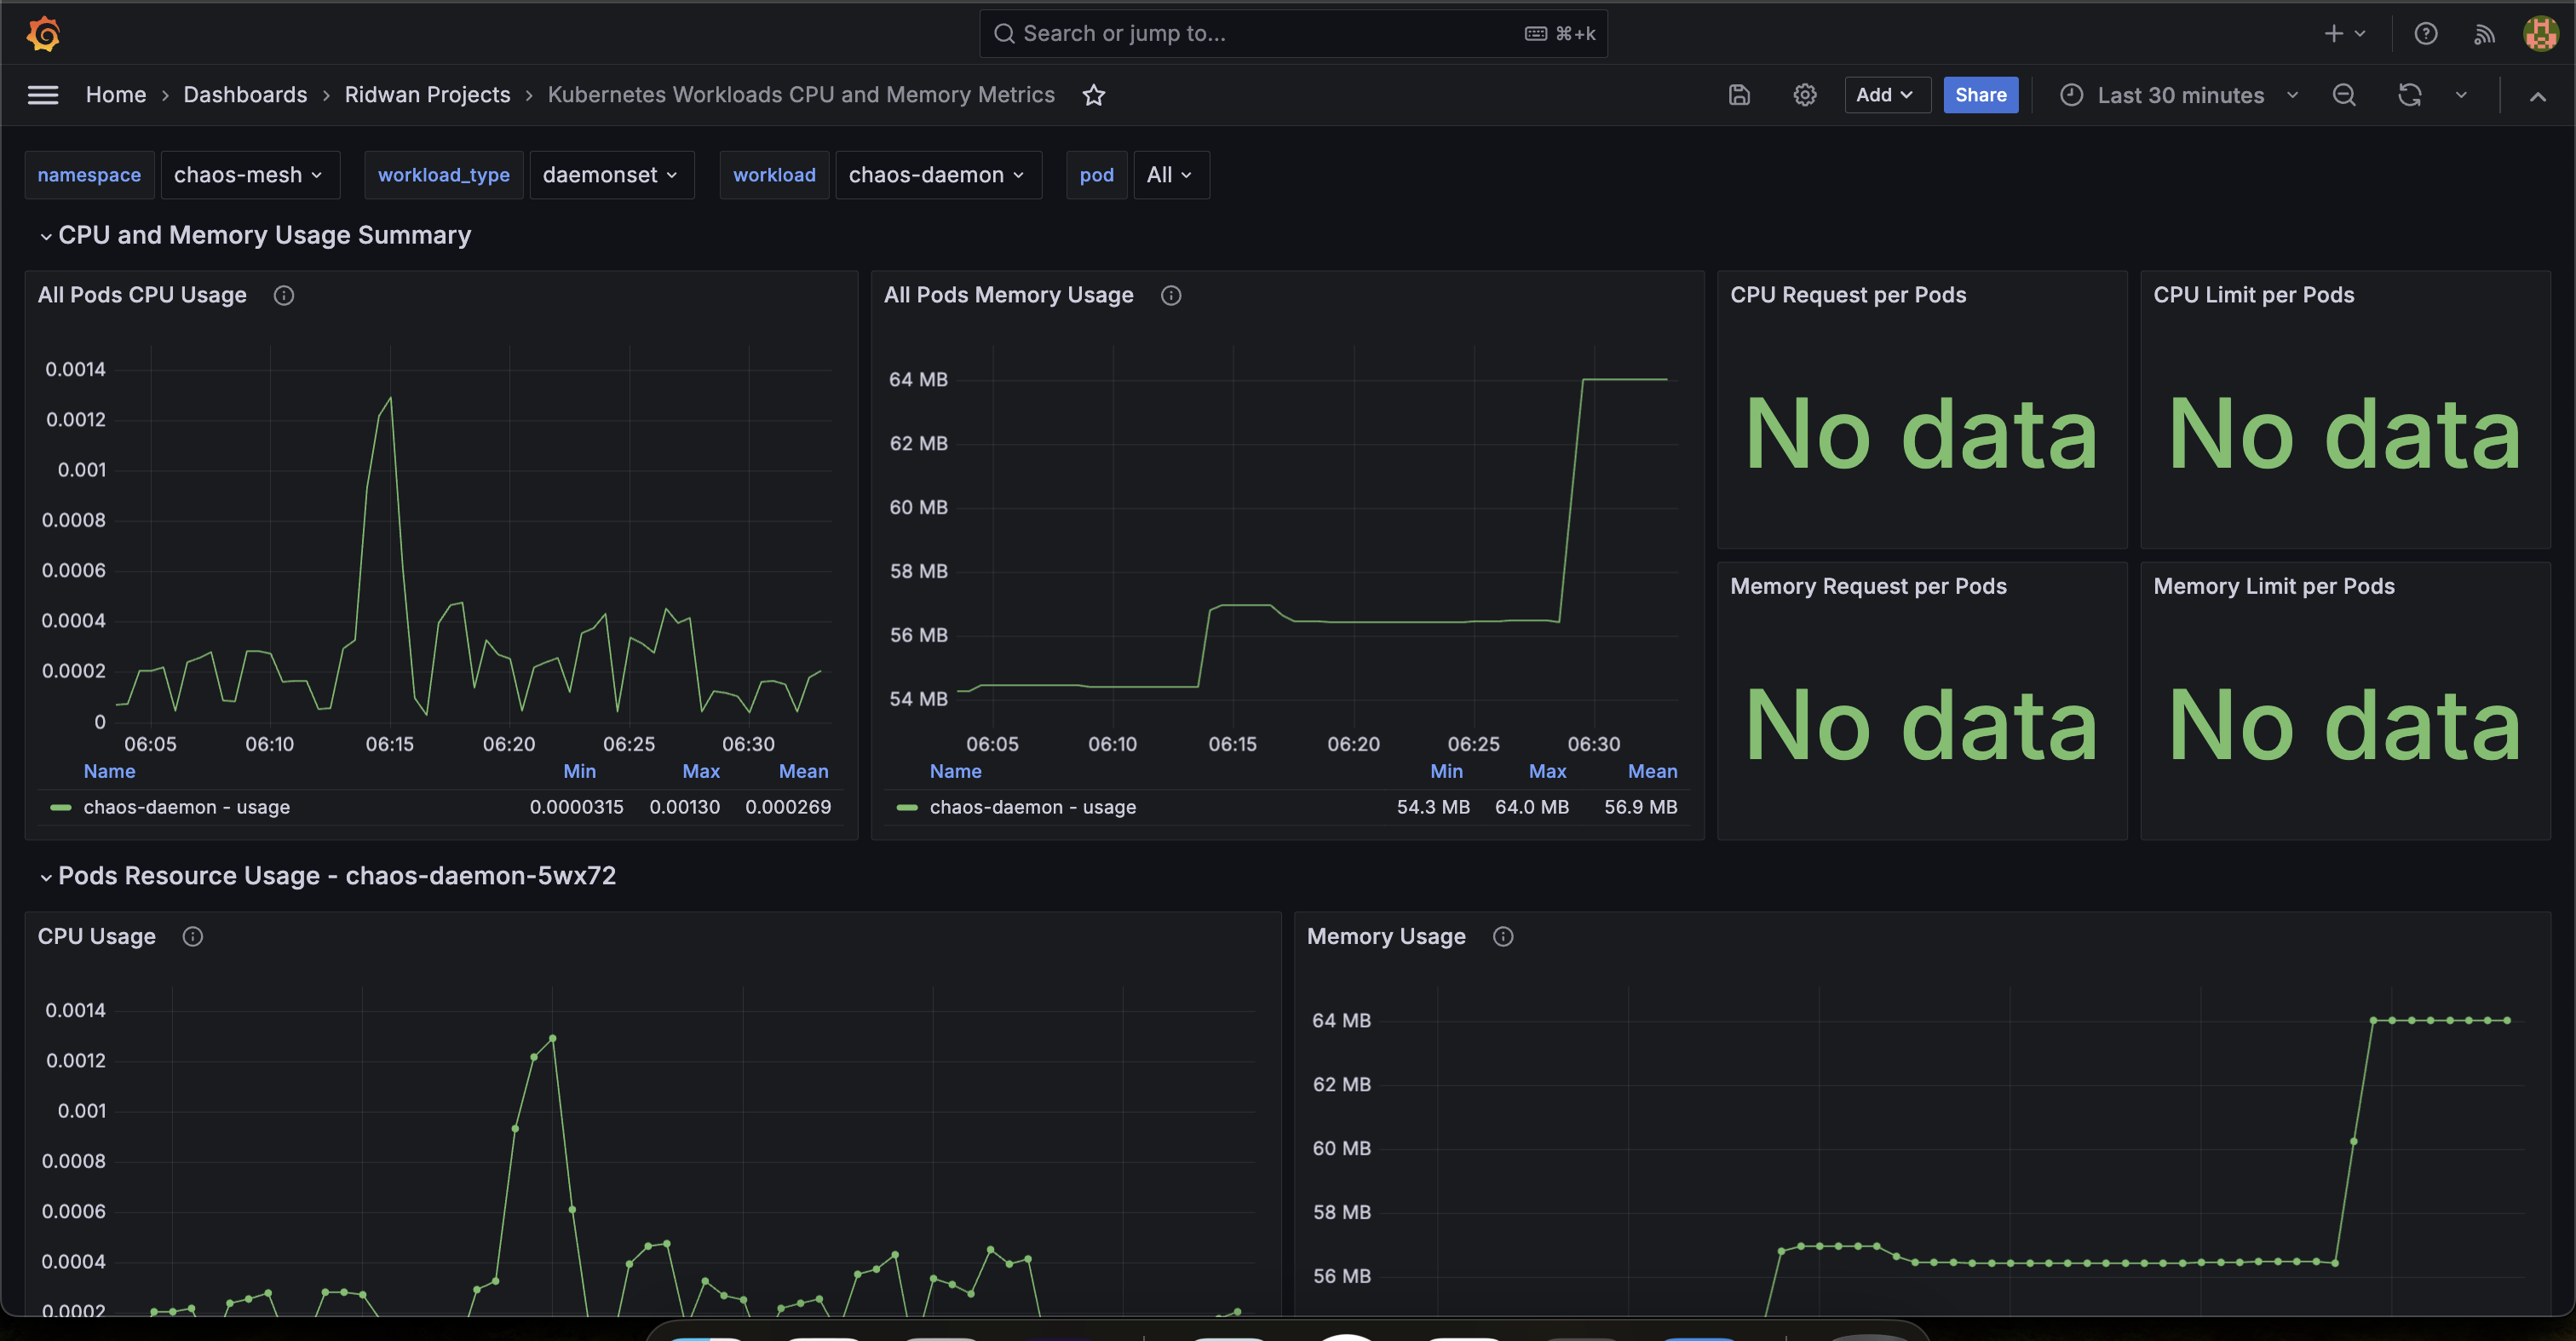The height and width of the screenshot is (1341, 2576).
Task: Open the help question mark icon
Action: [2425, 34]
